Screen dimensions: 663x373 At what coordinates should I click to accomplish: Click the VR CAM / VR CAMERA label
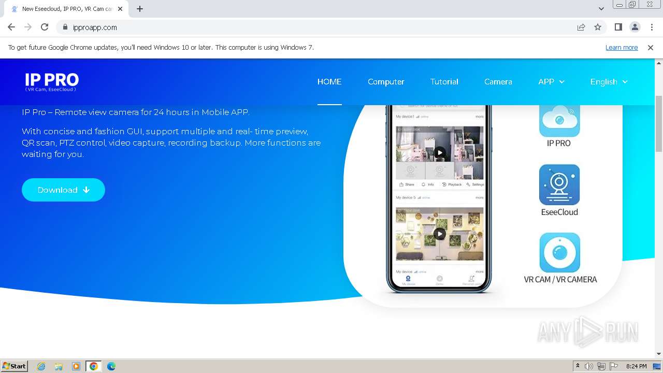pyautogui.click(x=560, y=279)
